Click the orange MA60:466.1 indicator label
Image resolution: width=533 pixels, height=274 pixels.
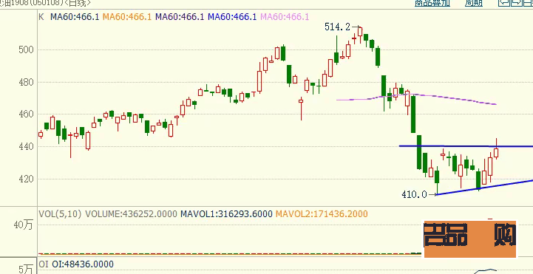[127, 17]
